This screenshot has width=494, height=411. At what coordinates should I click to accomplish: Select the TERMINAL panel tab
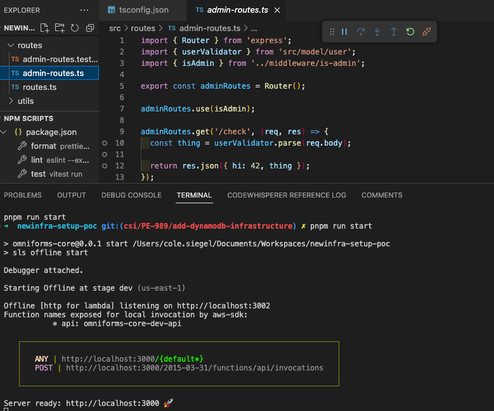(194, 195)
